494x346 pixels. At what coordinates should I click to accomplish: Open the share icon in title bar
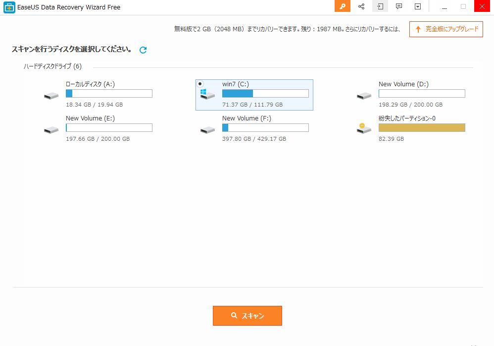pos(361,6)
